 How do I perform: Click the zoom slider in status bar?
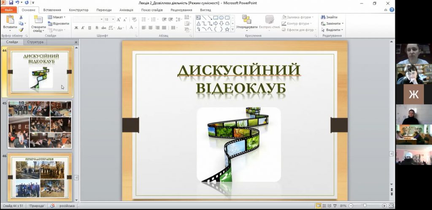point(365,206)
